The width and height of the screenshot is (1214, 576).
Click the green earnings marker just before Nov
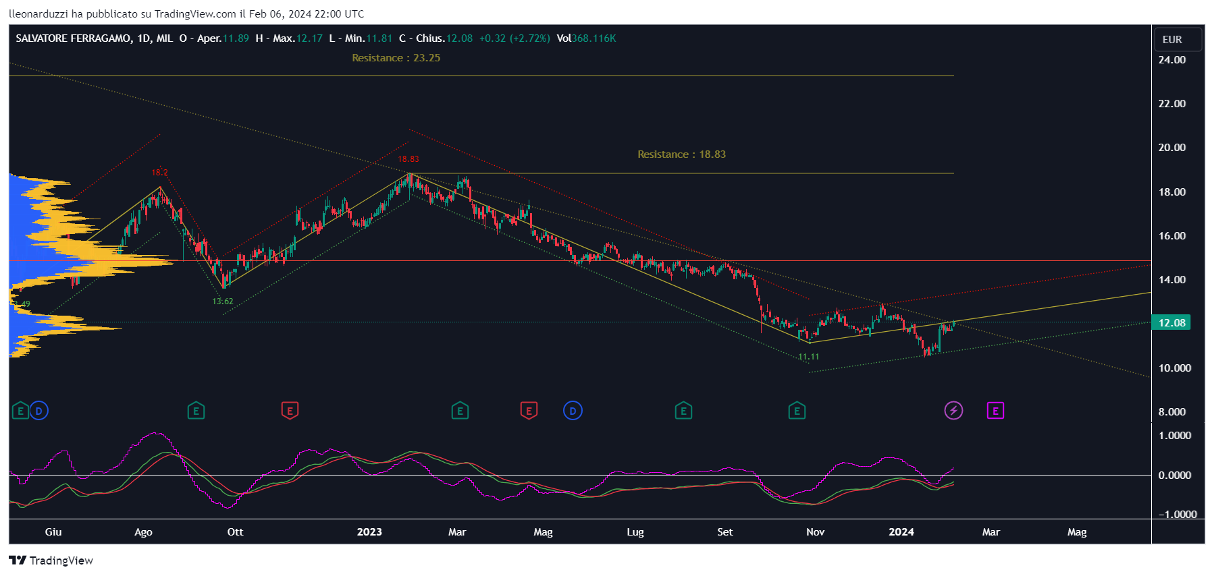(797, 411)
